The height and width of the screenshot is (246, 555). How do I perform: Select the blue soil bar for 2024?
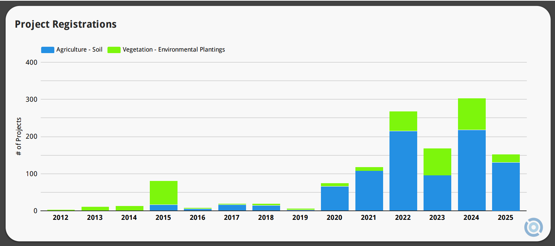(x=471, y=170)
